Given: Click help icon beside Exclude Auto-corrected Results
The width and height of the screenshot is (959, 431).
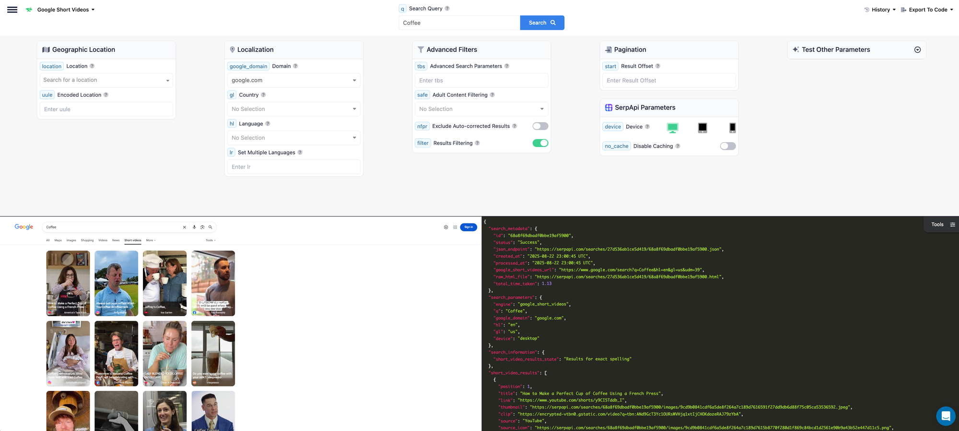Looking at the screenshot, I should 515,126.
